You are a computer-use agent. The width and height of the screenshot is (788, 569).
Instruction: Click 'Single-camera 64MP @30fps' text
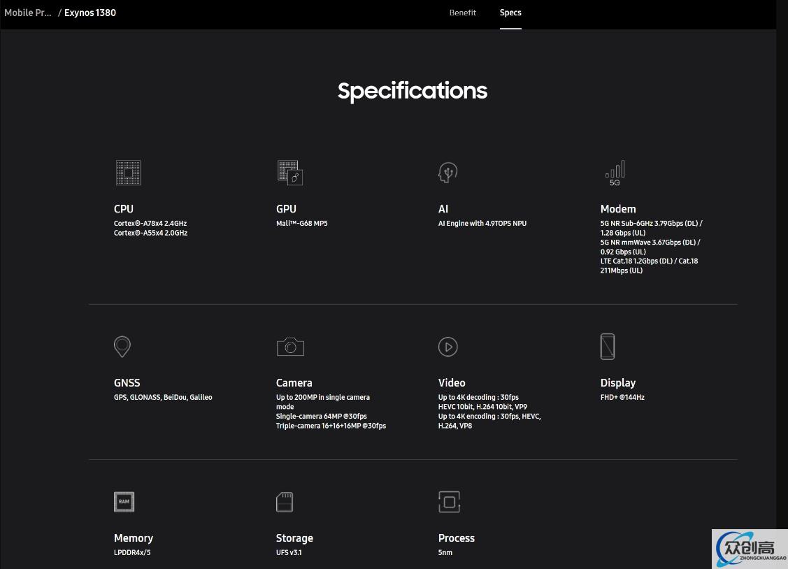[322, 417]
